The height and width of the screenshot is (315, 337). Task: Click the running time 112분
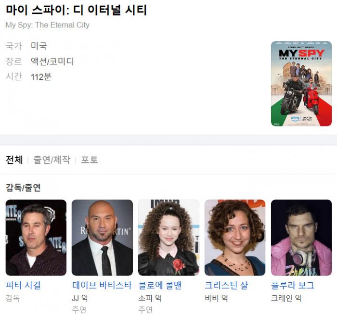coord(41,77)
